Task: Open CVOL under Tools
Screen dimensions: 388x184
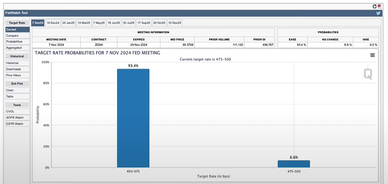Action: [x=17, y=111]
